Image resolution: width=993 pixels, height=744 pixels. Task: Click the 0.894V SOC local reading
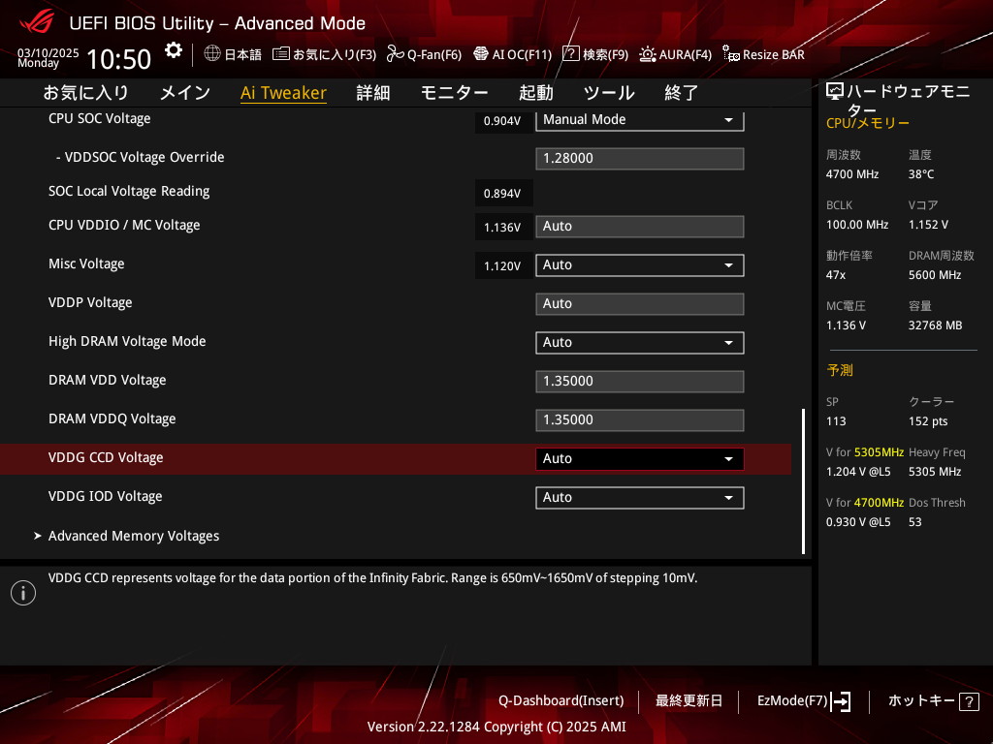(502, 193)
